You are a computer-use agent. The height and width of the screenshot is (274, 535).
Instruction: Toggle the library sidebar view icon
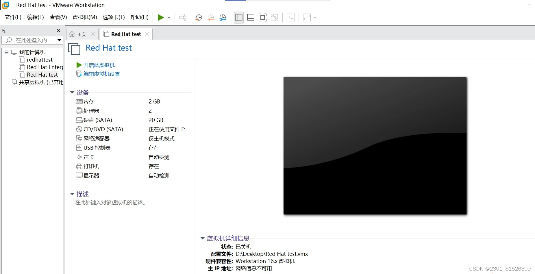[239, 18]
